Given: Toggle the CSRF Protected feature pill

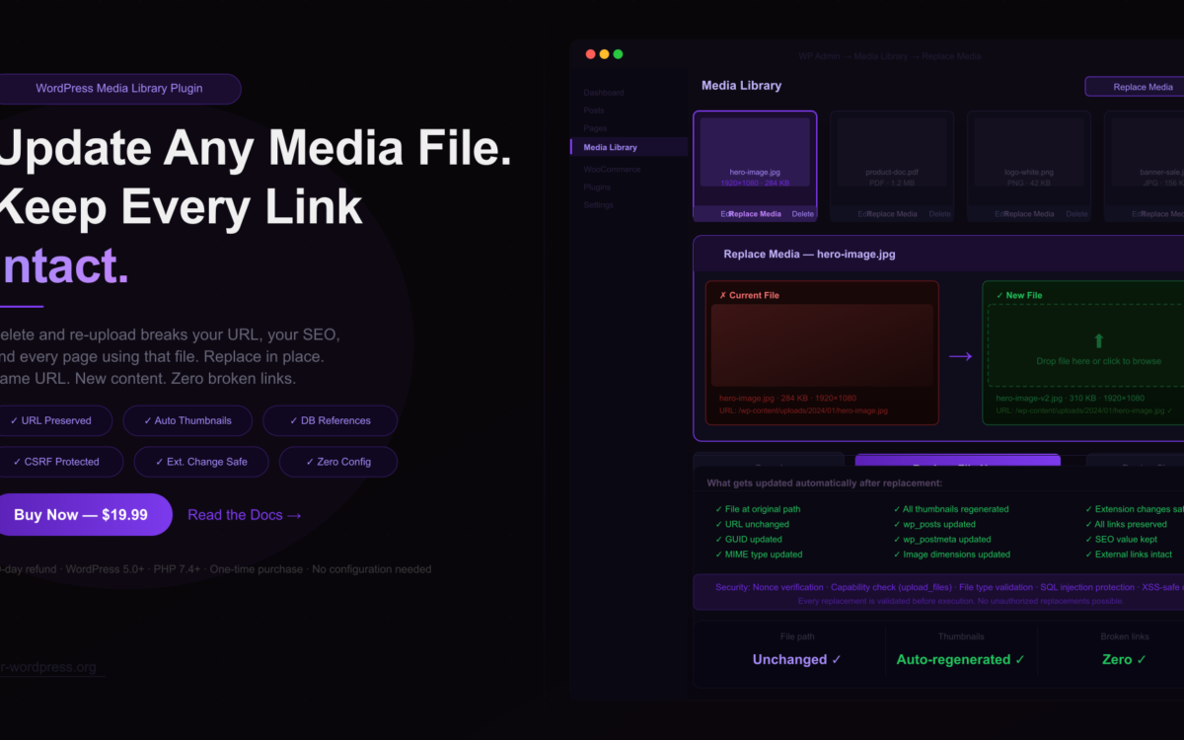Looking at the screenshot, I should (61, 462).
